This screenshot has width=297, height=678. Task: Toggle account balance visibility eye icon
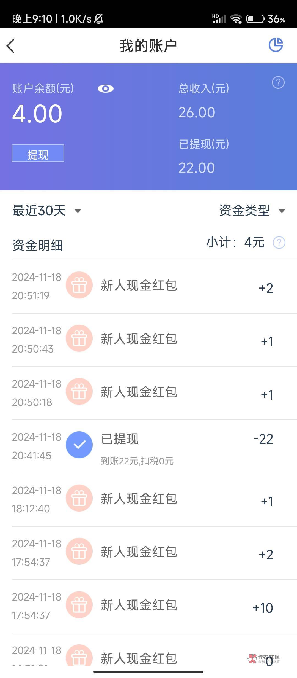pos(105,89)
